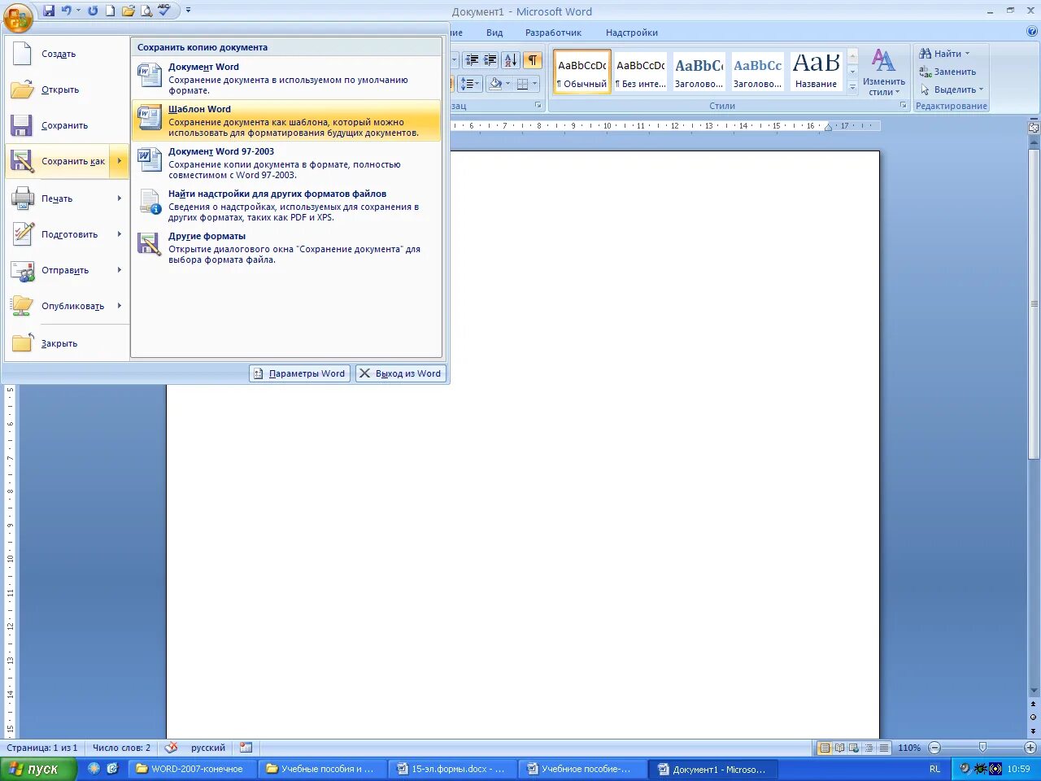This screenshot has height=781, width=1041.
Task: Expand the Сохранить как submenu arrow
Action: (119, 161)
